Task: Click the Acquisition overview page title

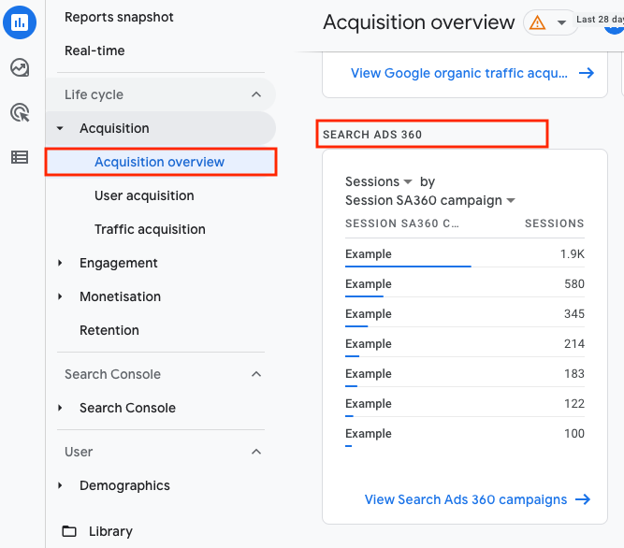Action: point(419,22)
